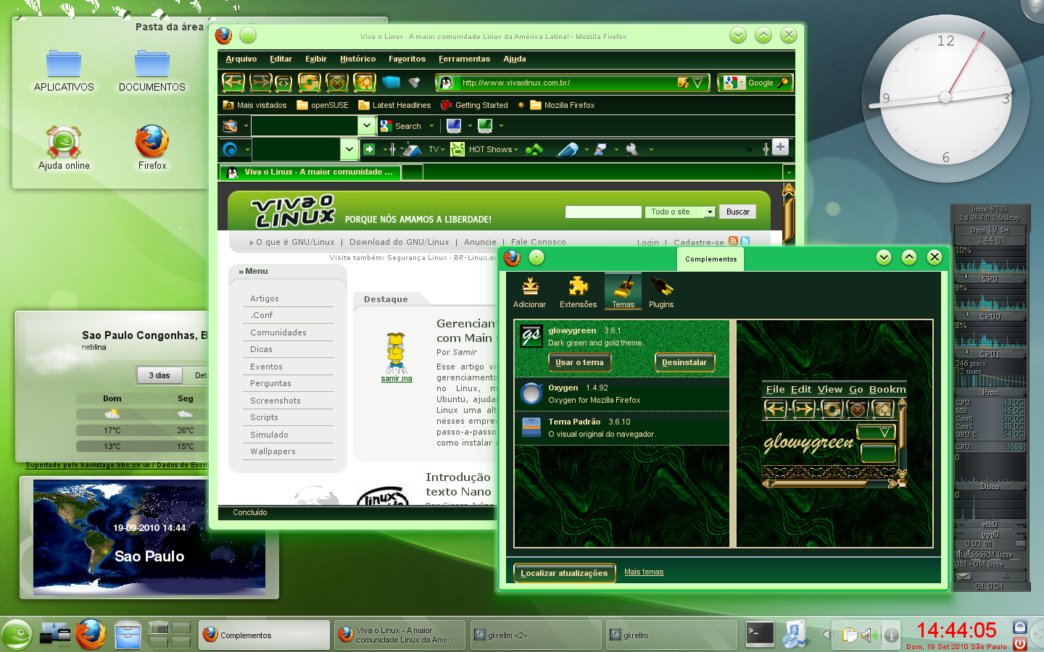
Task: Click the volume speaker in system tray
Action: [868, 635]
